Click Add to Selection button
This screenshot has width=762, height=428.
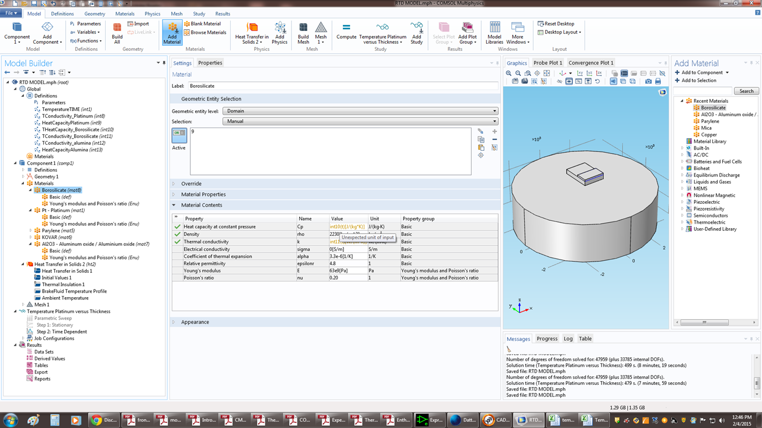pos(695,80)
